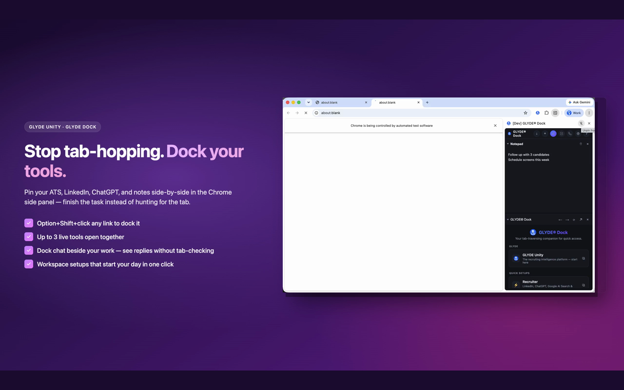
Task: Toggle the Chrome side panel button
Action: point(555,113)
